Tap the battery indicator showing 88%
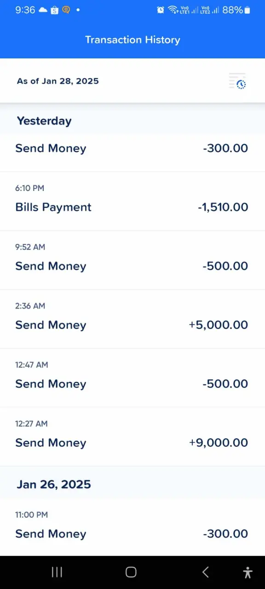Screen dimensions: 265x589 (x=236, y=10)
